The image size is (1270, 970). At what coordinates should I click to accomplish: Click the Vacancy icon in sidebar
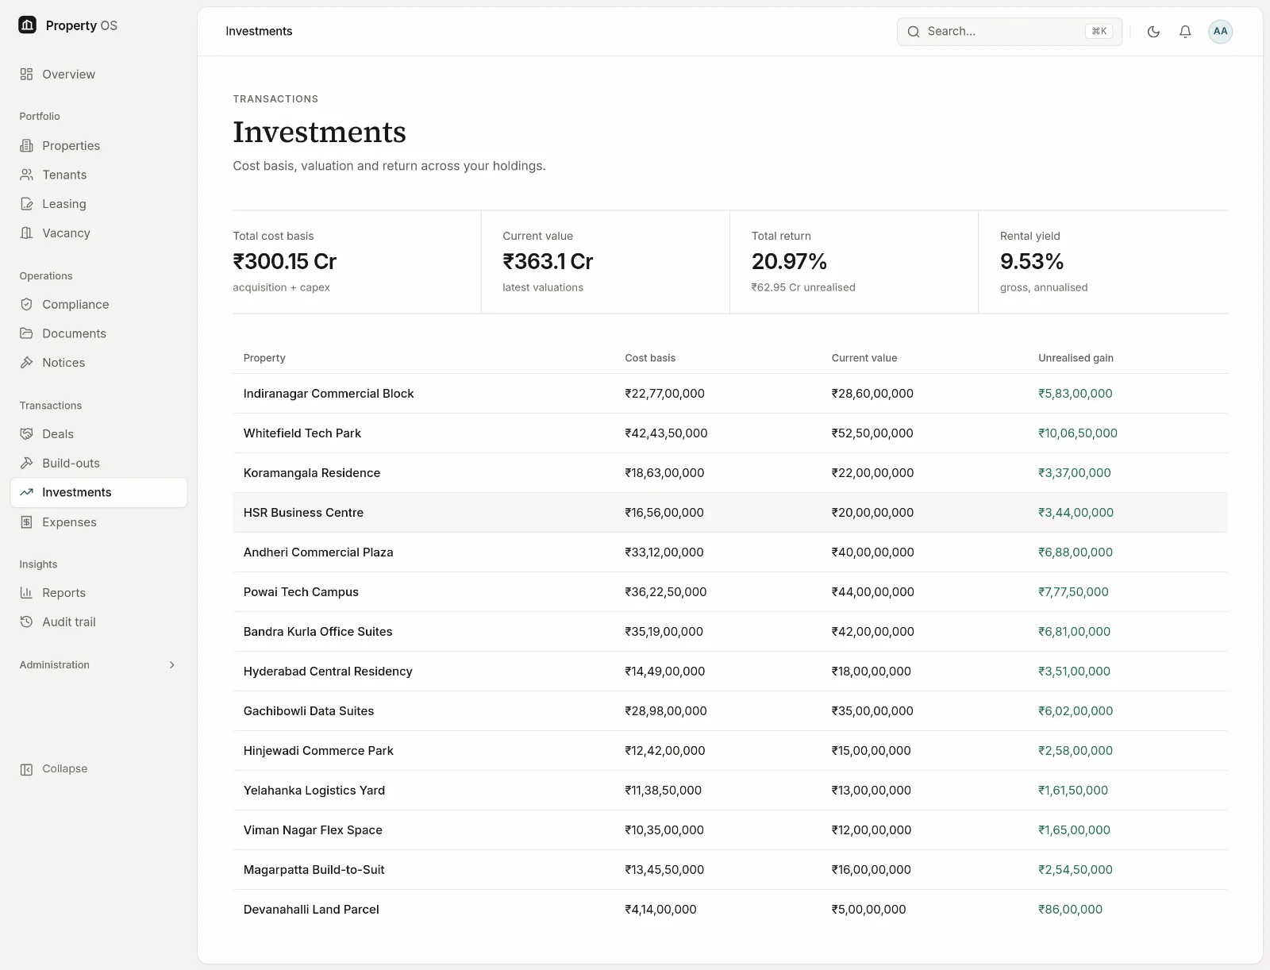[x=26, y=233]
